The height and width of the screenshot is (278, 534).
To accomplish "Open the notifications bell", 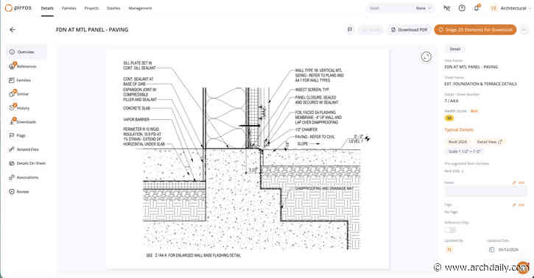I will click(x=477, y=8).
